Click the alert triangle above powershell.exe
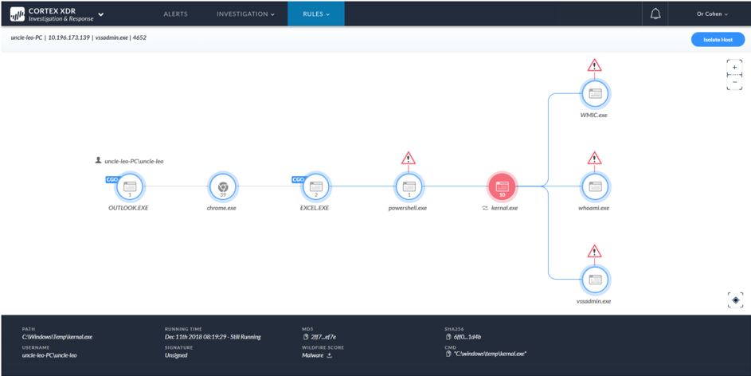 point(408,158)
